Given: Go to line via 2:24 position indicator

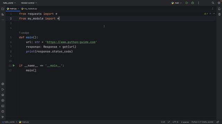Looking at the screenshot, I should 163,122.
